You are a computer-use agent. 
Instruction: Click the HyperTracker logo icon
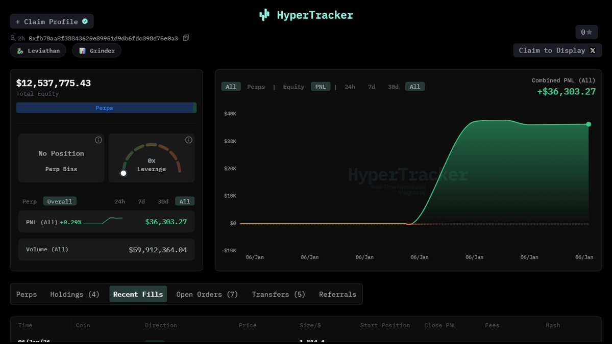tap(264, 15)
